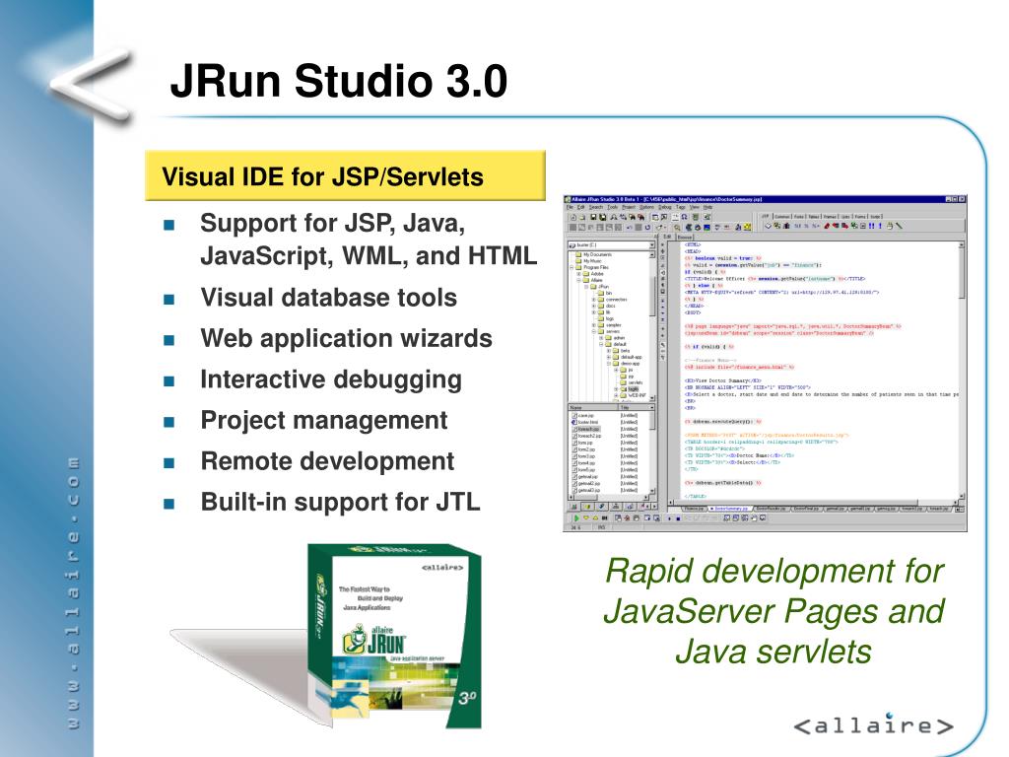Open the Search menu

pyautogui.click(x=596, y=207)
